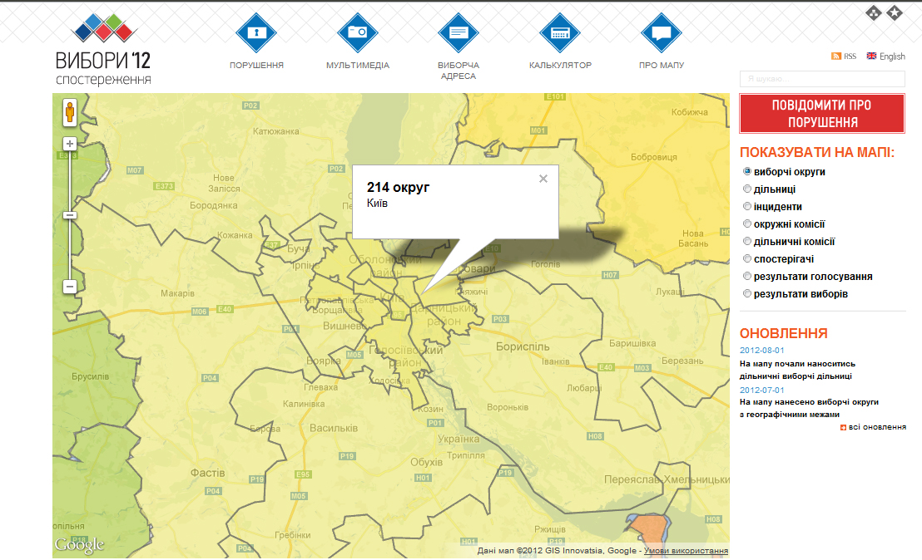922x560 pixels.
Task: Open the Калькулятор icon
Action: pyautogui.click(x=560, y=32)
